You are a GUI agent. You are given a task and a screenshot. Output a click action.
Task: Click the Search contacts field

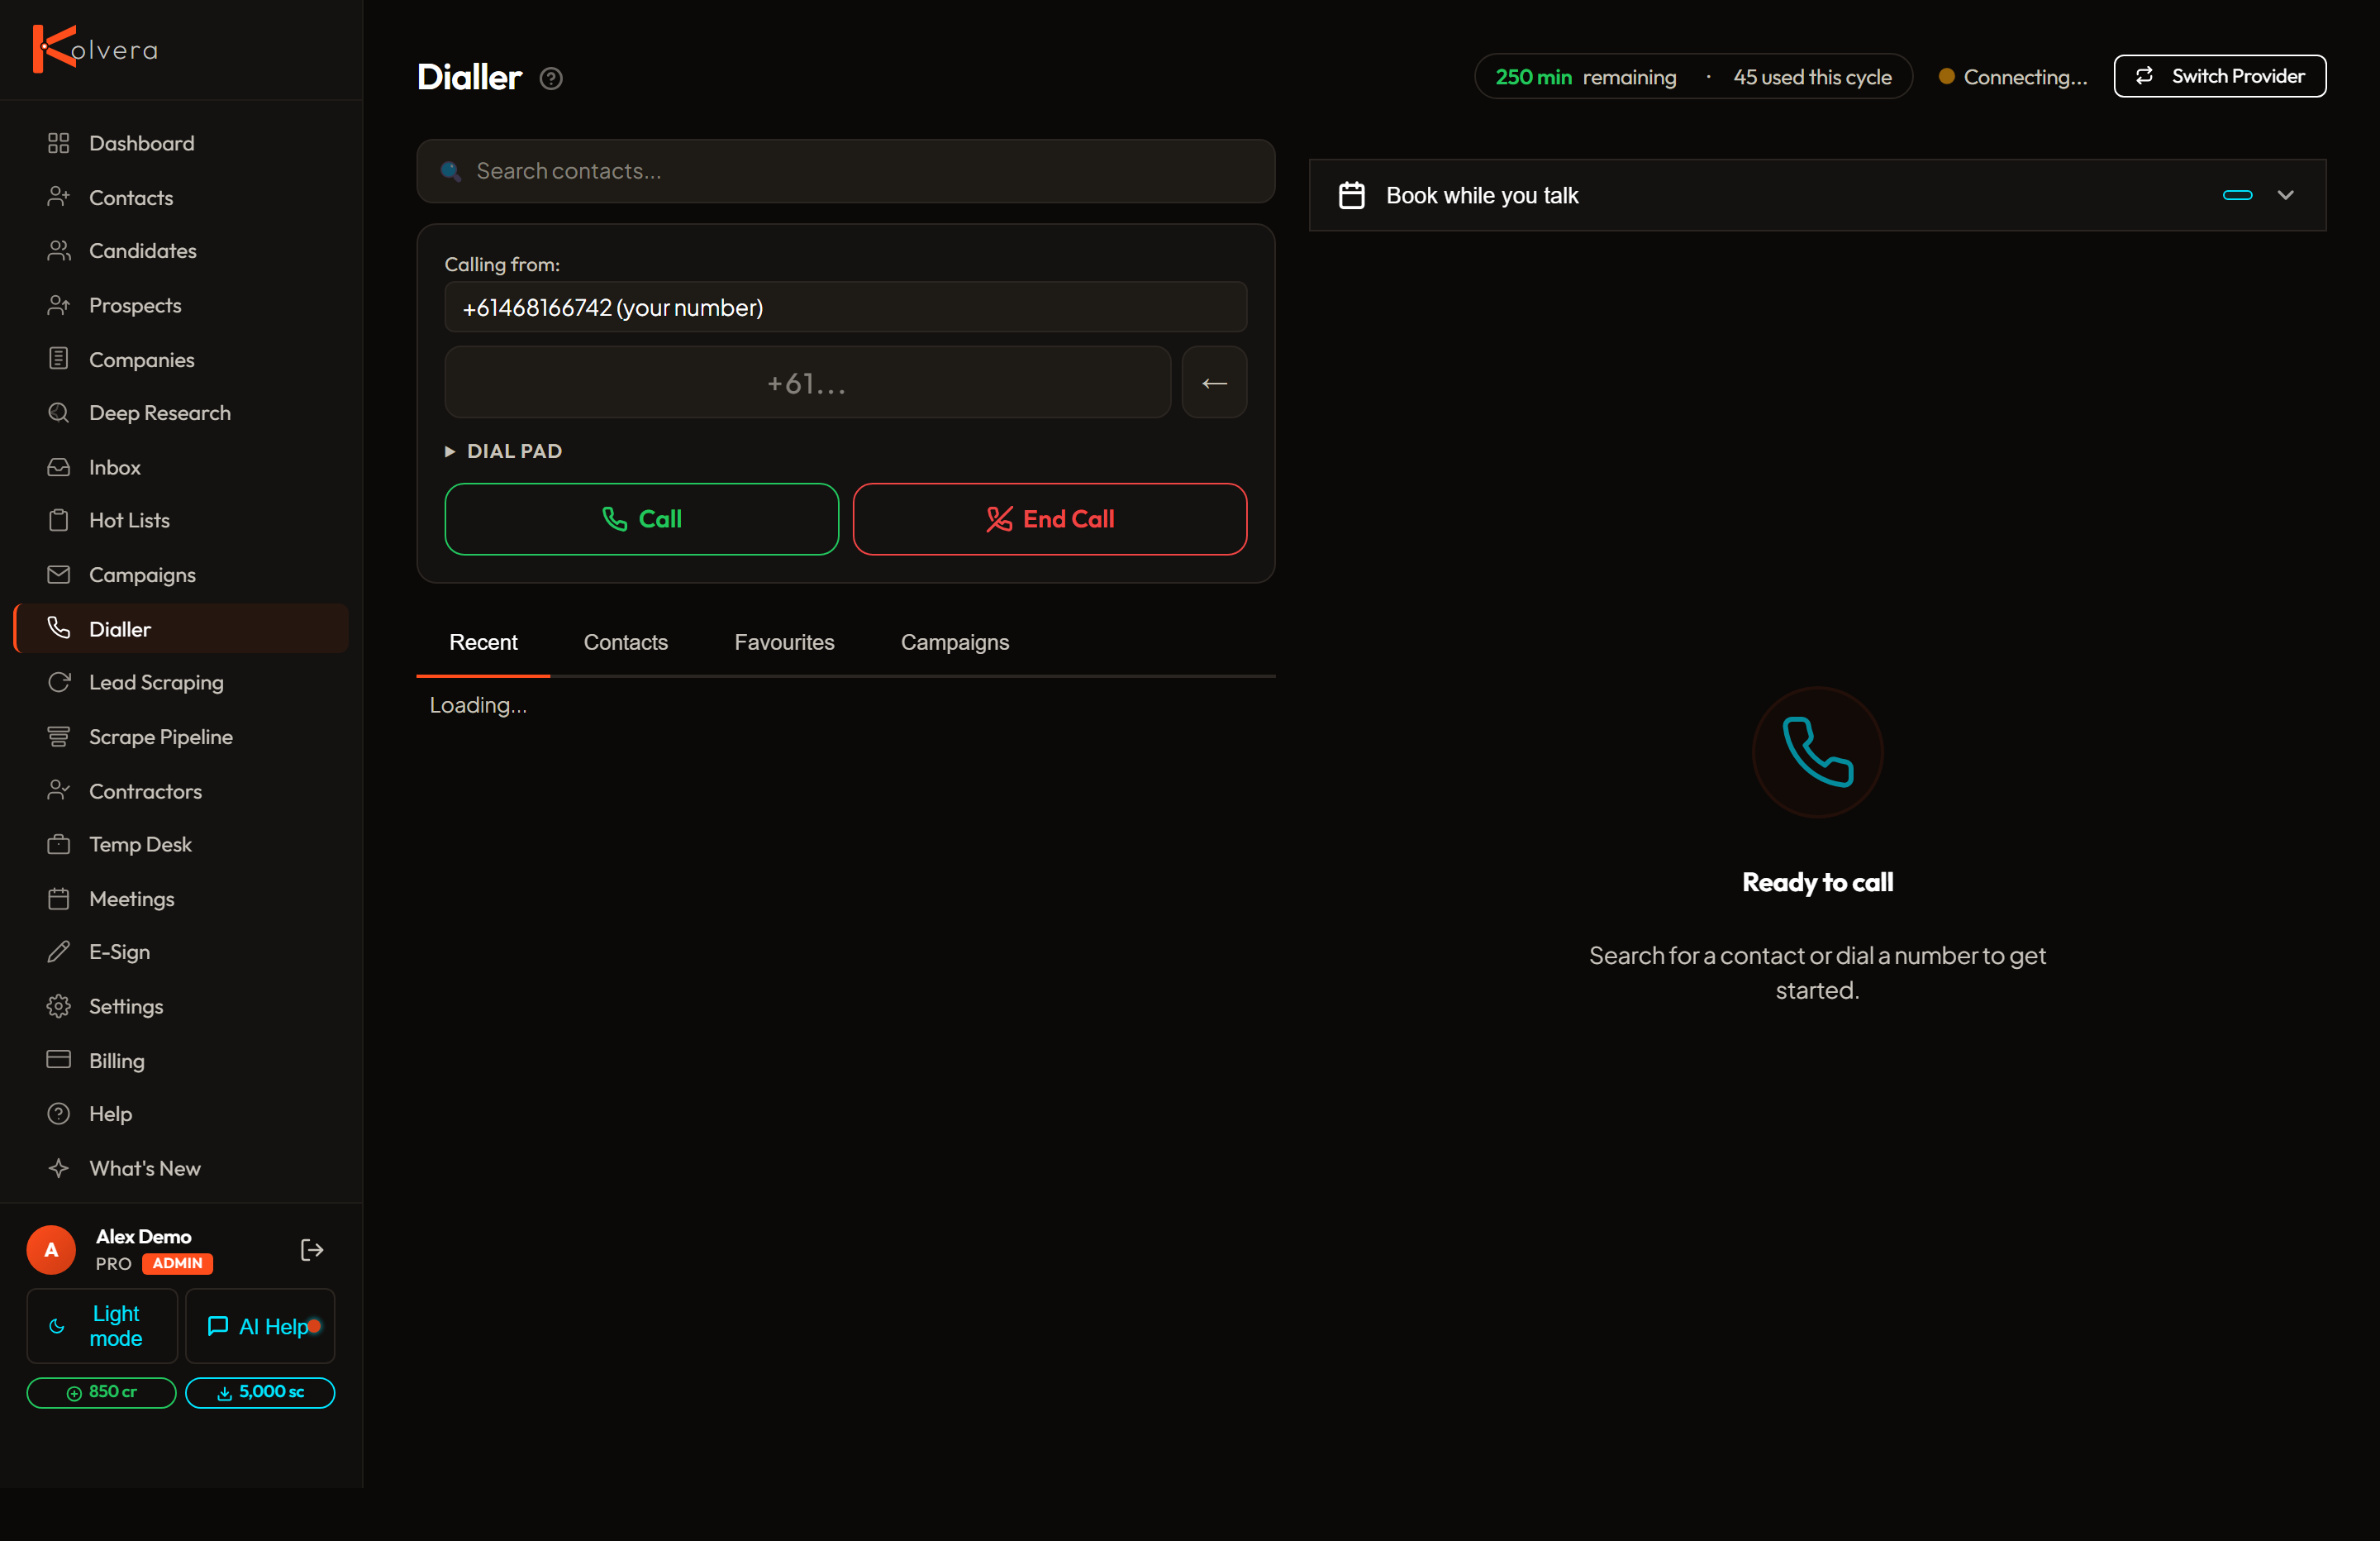click(846, 171)
